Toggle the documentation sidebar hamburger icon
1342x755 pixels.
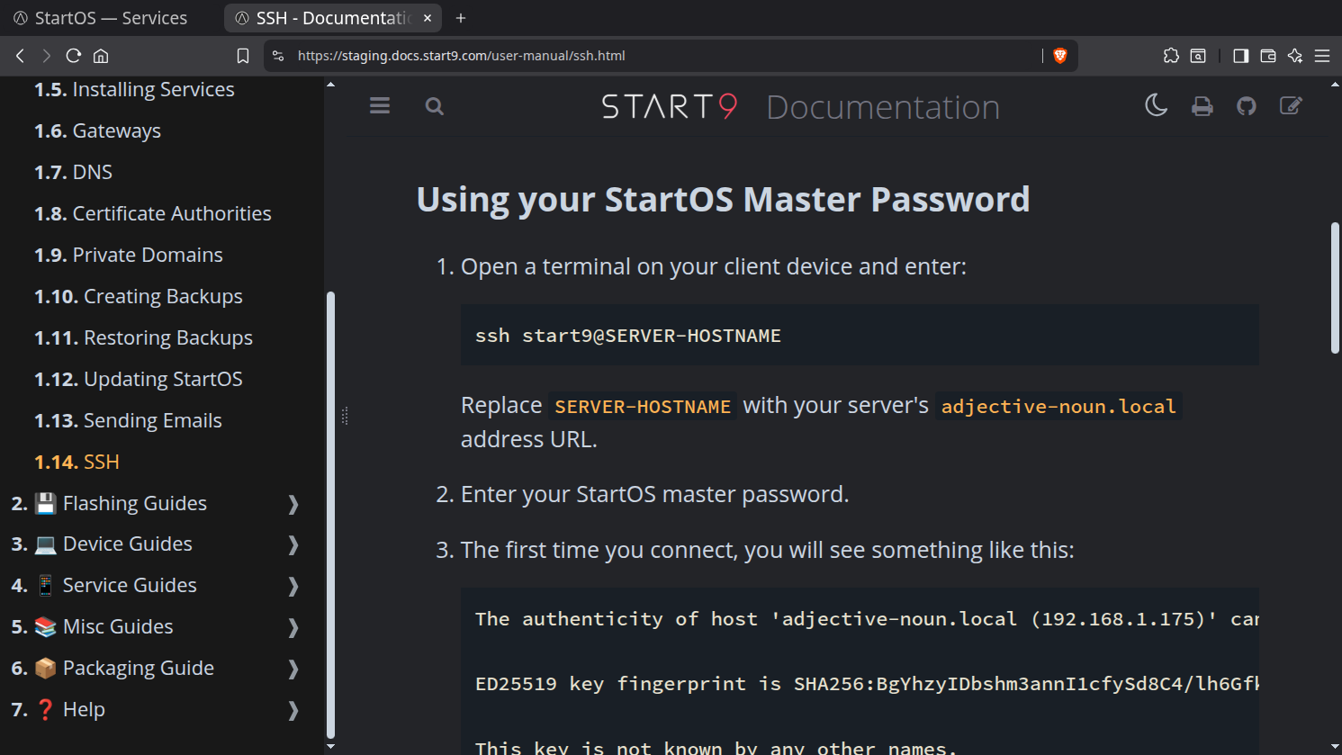(x=380, y=106)
